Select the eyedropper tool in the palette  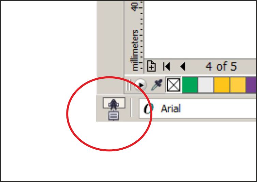click(156, 85)
